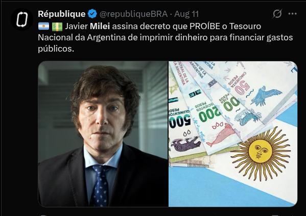306x216 pixels.
Task: Click the blue verified badge
Action: tap(92, 14)
